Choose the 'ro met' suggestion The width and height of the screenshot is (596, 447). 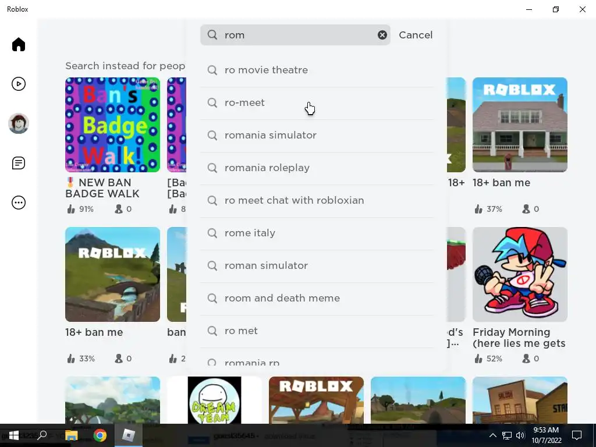[x=317, y=331]
